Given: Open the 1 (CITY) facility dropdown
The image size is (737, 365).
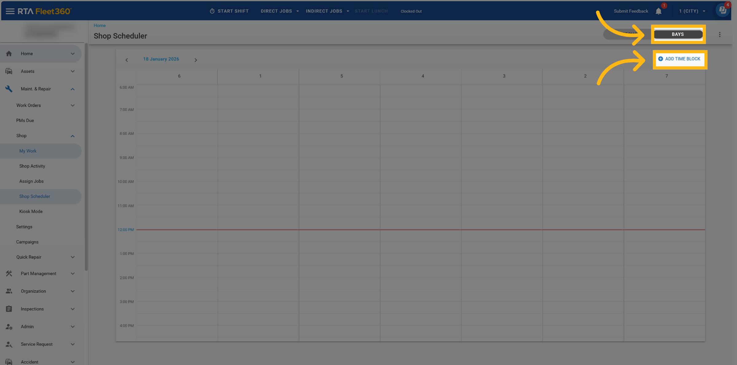Looking at the screenshot, I should pos(692,11).
